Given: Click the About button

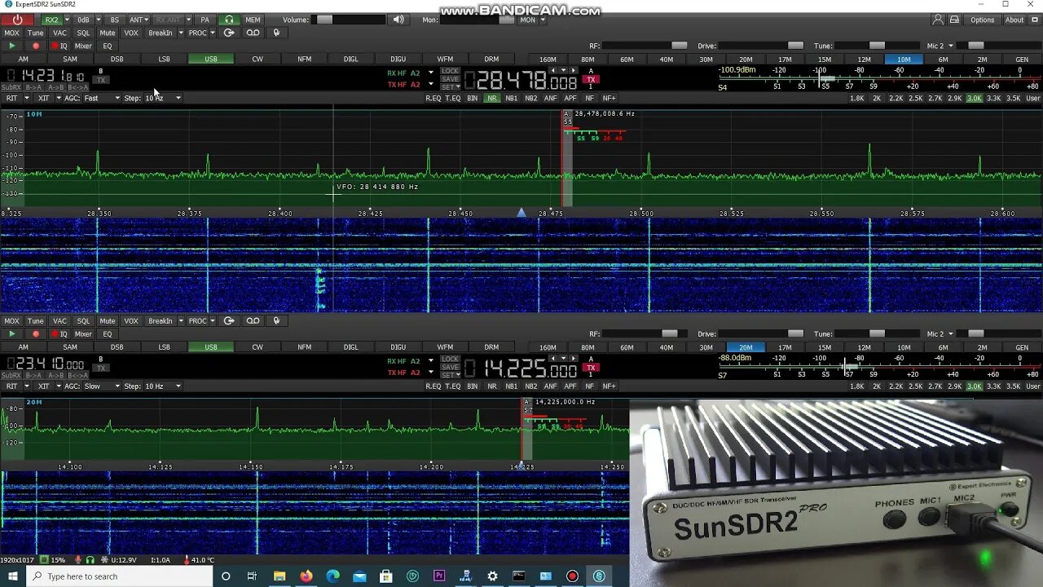Looking at the screenshot, I should point(1014,20).
